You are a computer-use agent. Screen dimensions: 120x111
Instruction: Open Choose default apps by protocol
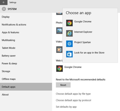[73, 100]
